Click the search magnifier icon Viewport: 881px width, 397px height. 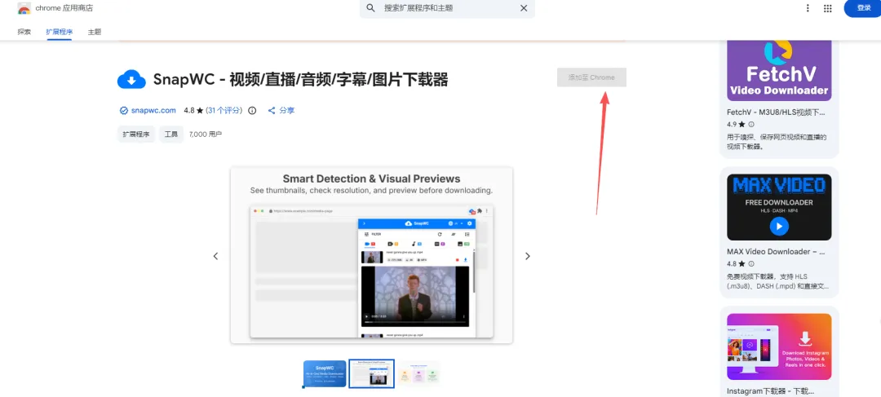coord(370,8)
